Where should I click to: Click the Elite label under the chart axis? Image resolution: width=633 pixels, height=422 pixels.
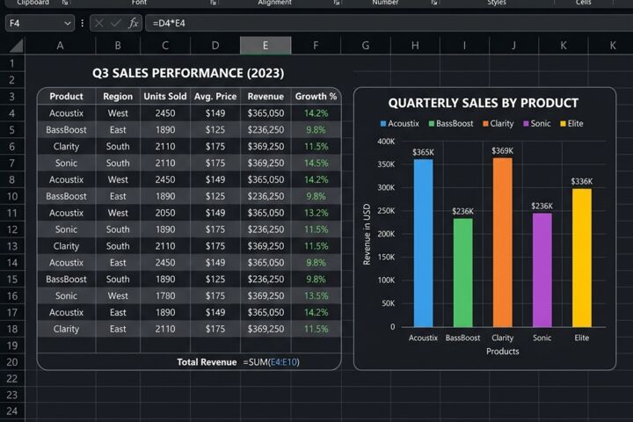[582, 338]
